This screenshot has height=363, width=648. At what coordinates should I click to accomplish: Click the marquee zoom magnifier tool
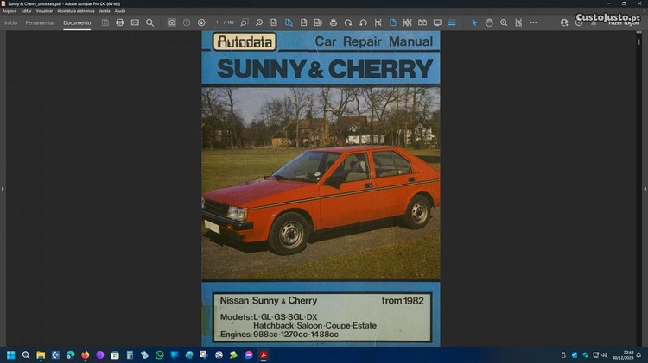pyautogui.click(x=504, y=22)
